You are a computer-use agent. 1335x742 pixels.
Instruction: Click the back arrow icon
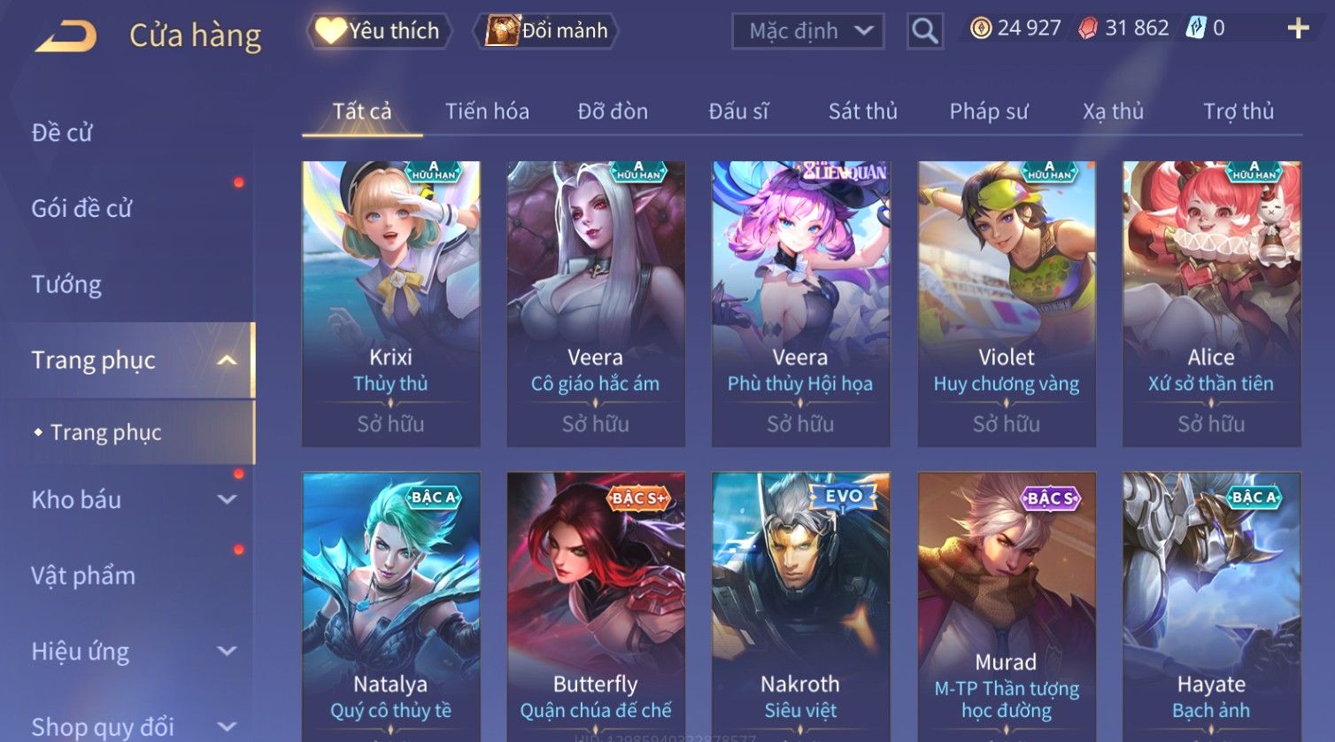[66, 36]
